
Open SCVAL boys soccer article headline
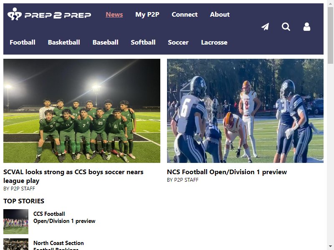click(x=73, y=176)
